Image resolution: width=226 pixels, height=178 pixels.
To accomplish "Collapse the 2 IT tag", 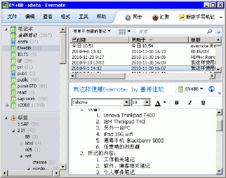I will 14,131.
